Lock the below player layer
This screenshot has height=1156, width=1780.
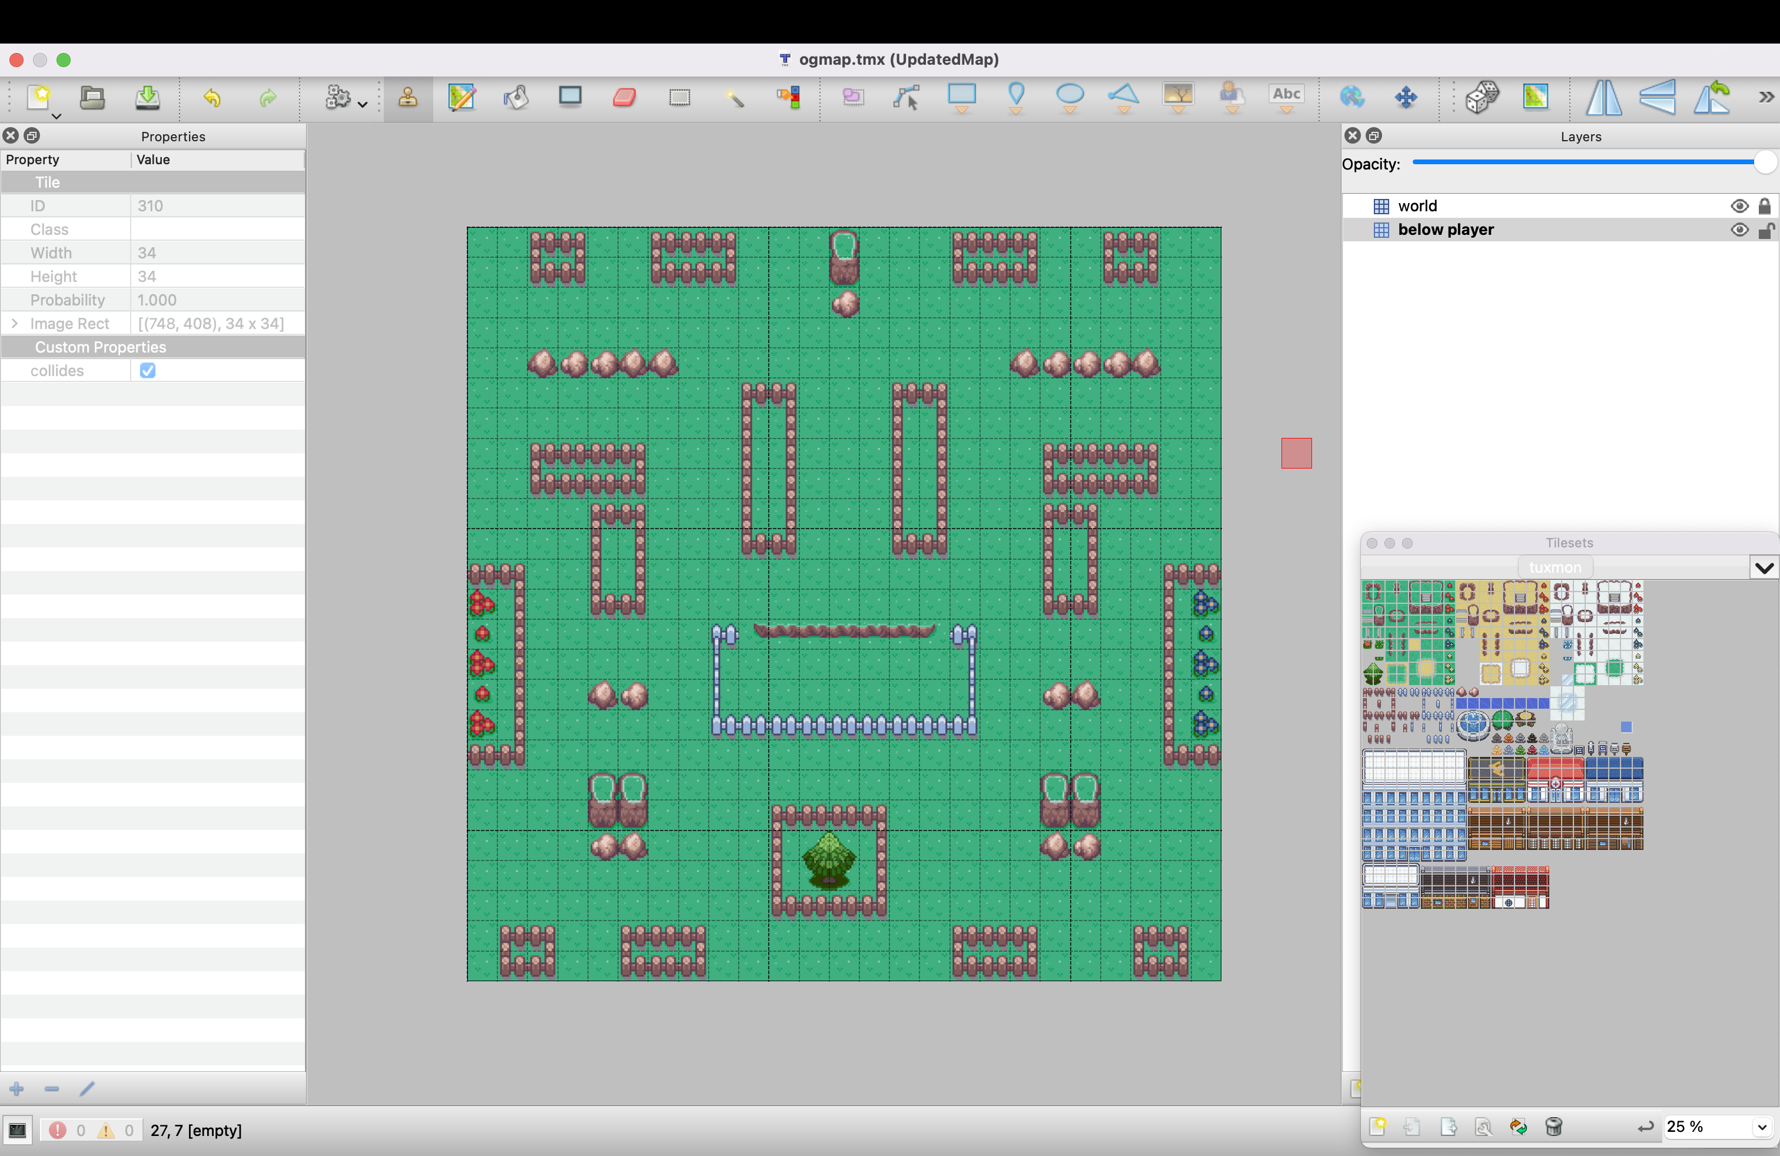tap(1764, 230)
